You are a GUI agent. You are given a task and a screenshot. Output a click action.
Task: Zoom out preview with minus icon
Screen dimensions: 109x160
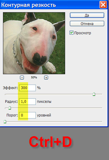pos(22,77)
